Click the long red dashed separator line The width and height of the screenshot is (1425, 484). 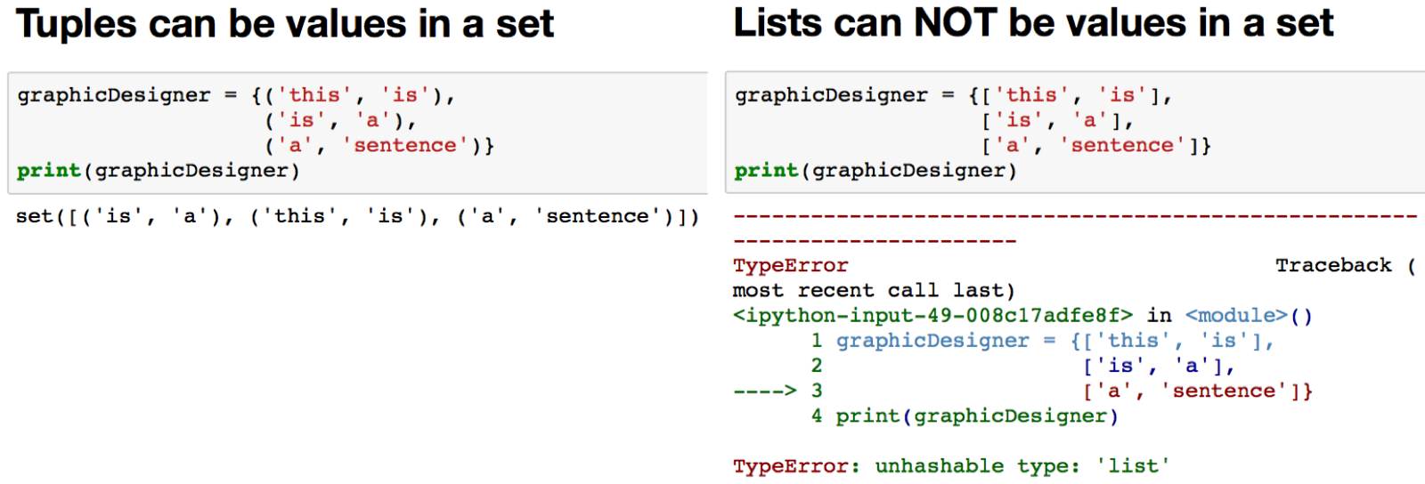pos(1074,216)
